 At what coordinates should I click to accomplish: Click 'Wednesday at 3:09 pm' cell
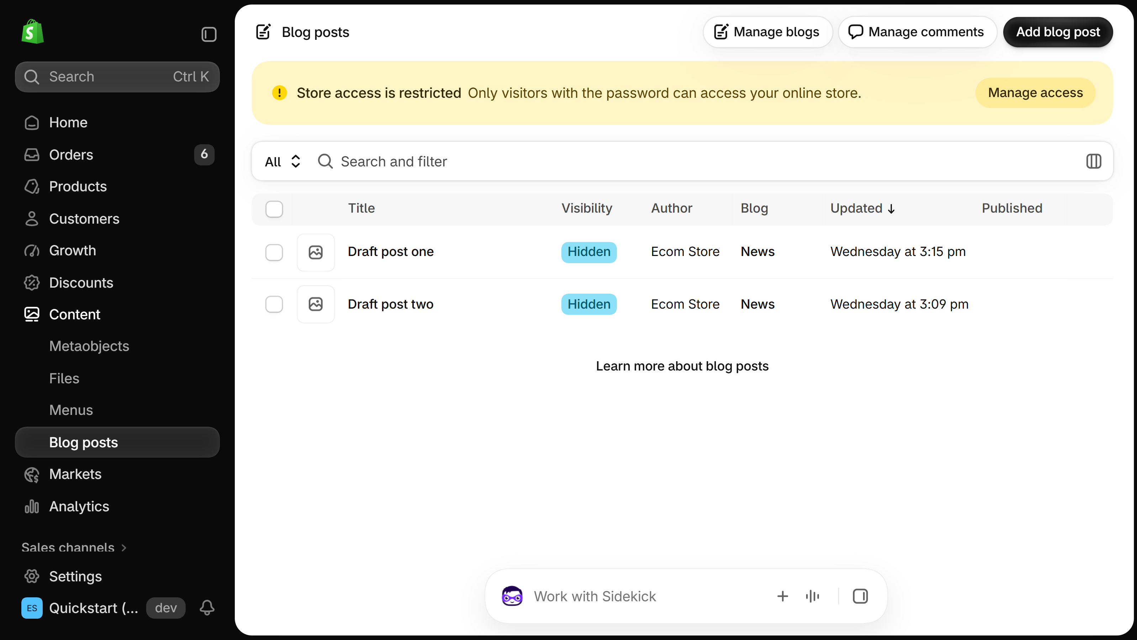pos(899,304)
